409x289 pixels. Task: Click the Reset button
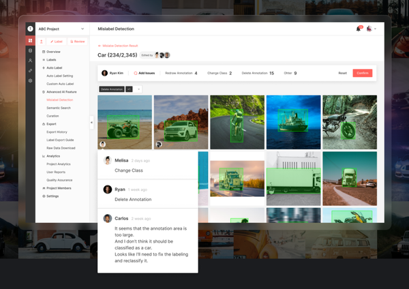[x=342, y=73]
